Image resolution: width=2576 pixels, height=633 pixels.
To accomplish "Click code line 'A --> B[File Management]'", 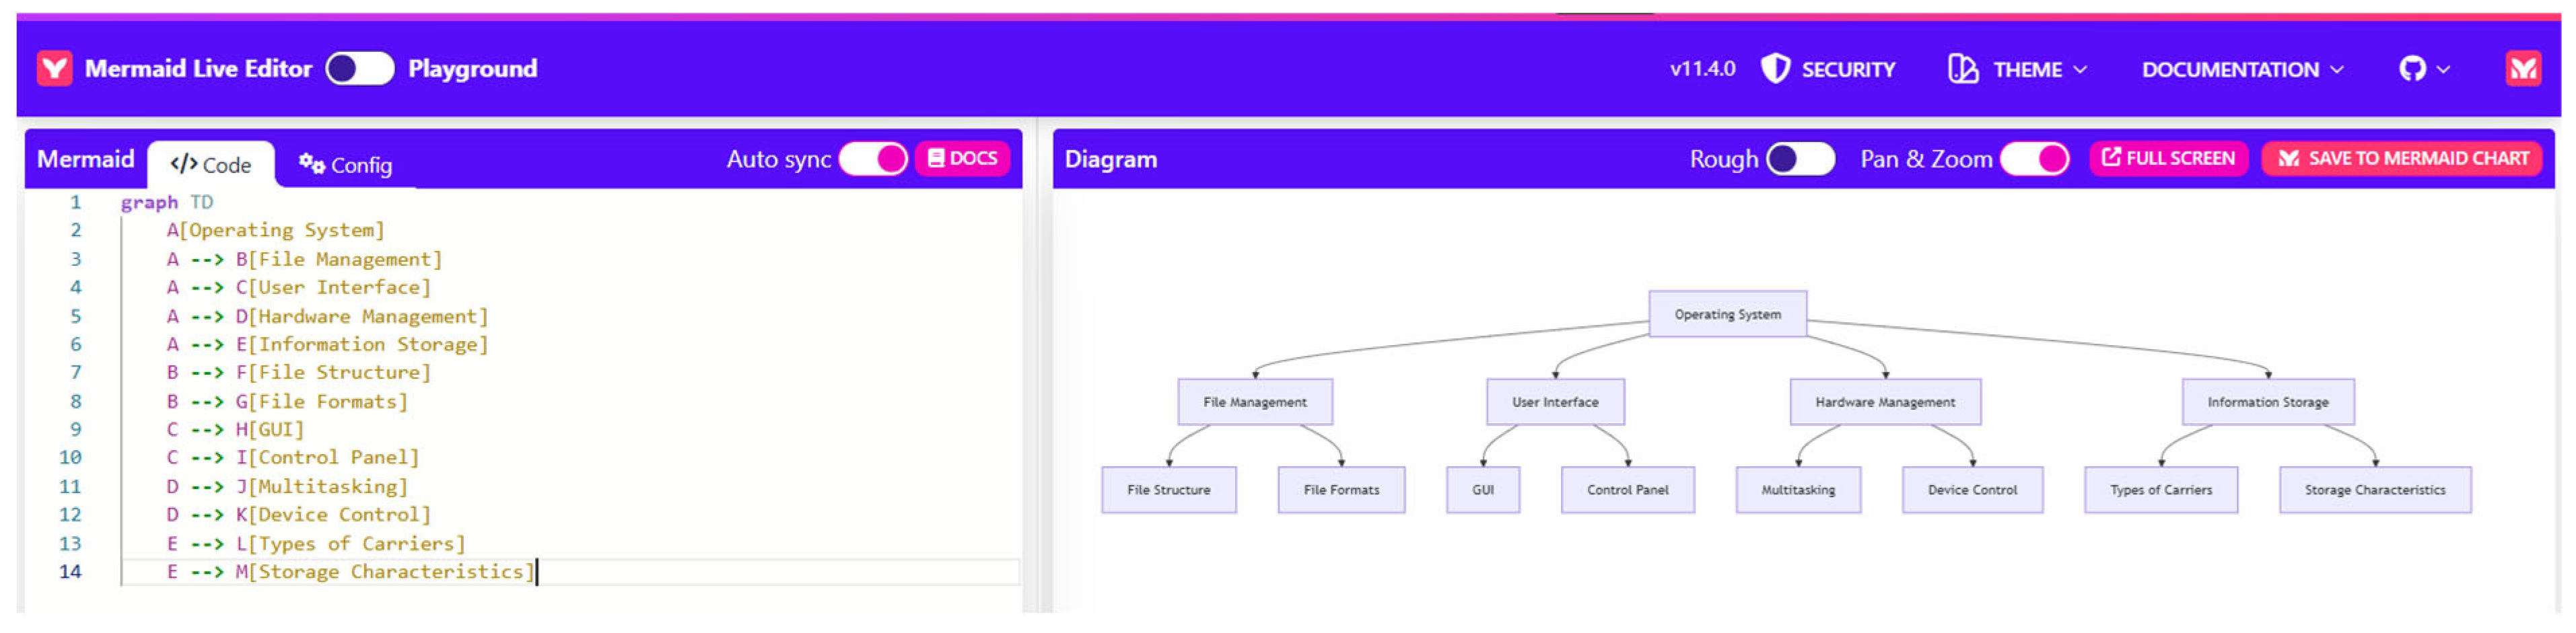I will pos(304,259).
